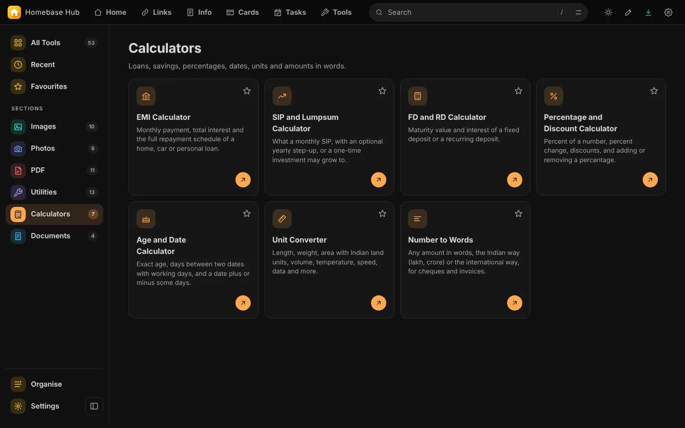Open Number to Words via arrow button

(x=515, y=303)
